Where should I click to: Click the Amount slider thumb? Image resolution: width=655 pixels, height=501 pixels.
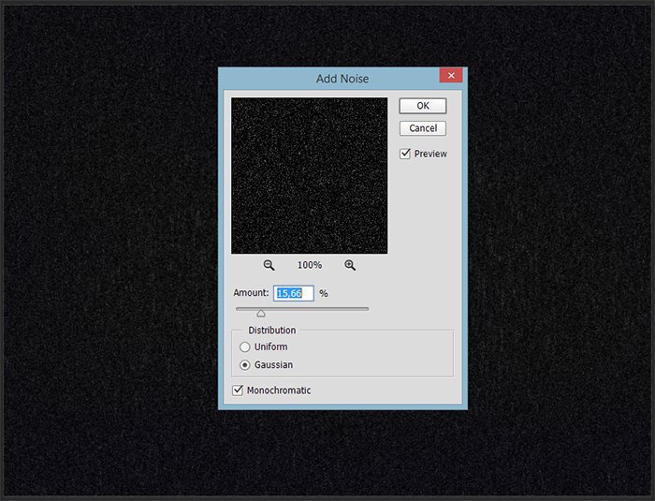click(x=261, y=313)
